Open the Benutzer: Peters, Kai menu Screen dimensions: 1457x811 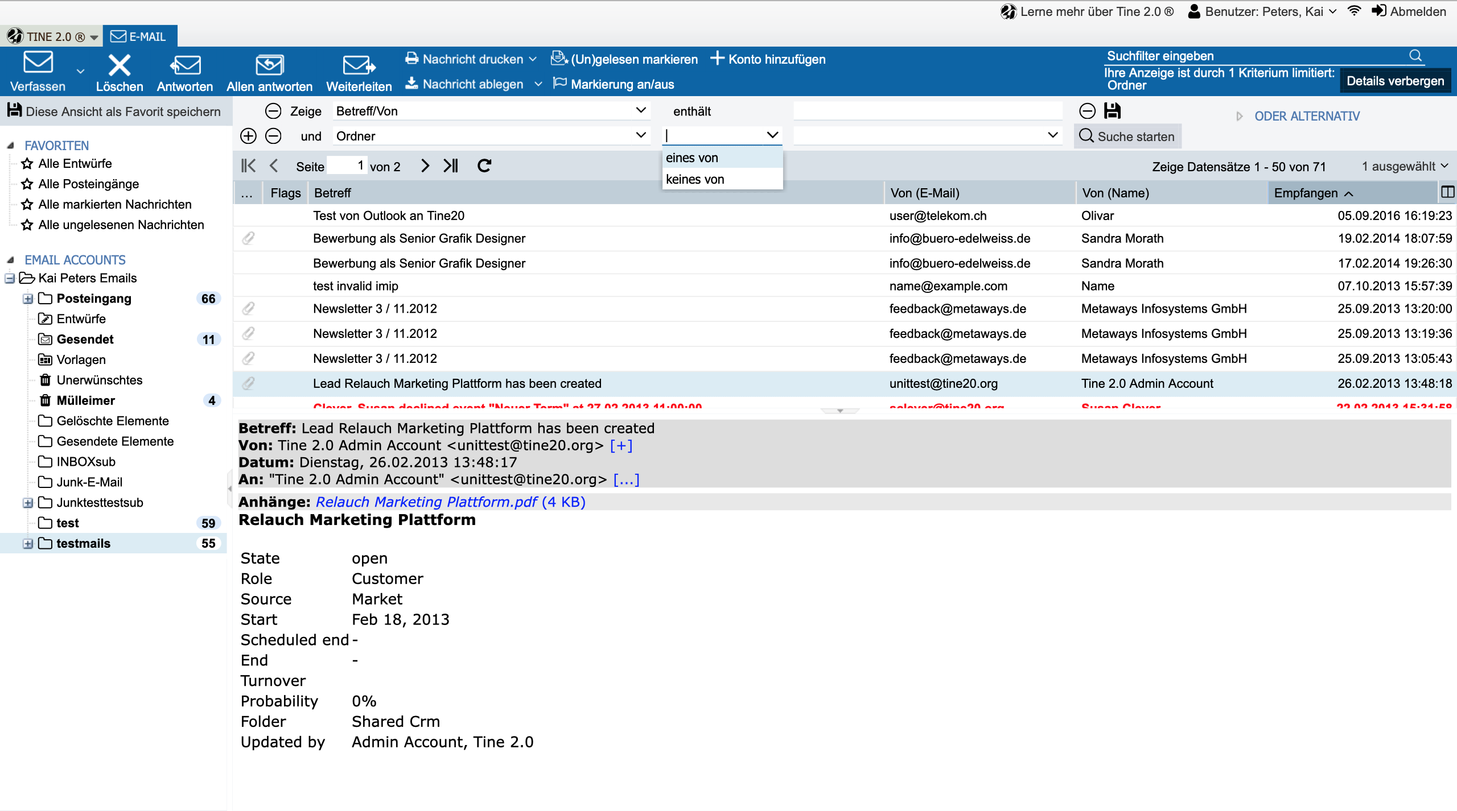coord(1262,11)
